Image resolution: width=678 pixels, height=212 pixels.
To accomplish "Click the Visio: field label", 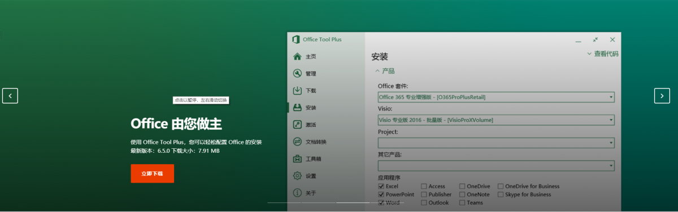I will (x=385, y=109).
